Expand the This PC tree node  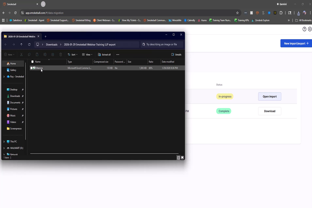pos(4,142)
